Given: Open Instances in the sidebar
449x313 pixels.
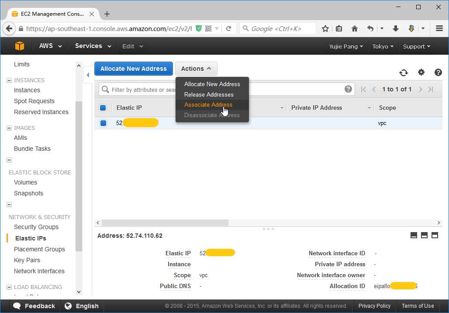Looking at the screenshot, I should click(27, 90).
